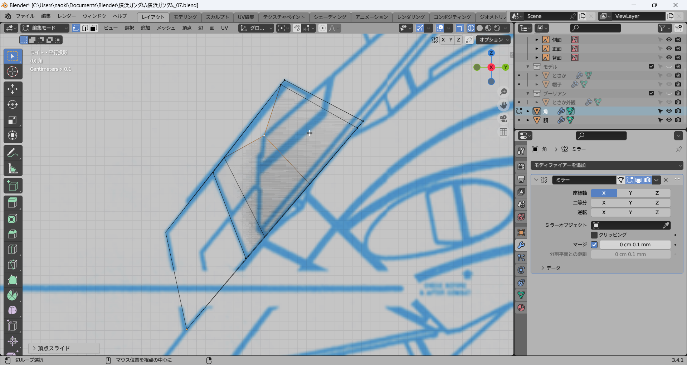Activate the Annotate pencil tool

[13, 153]
